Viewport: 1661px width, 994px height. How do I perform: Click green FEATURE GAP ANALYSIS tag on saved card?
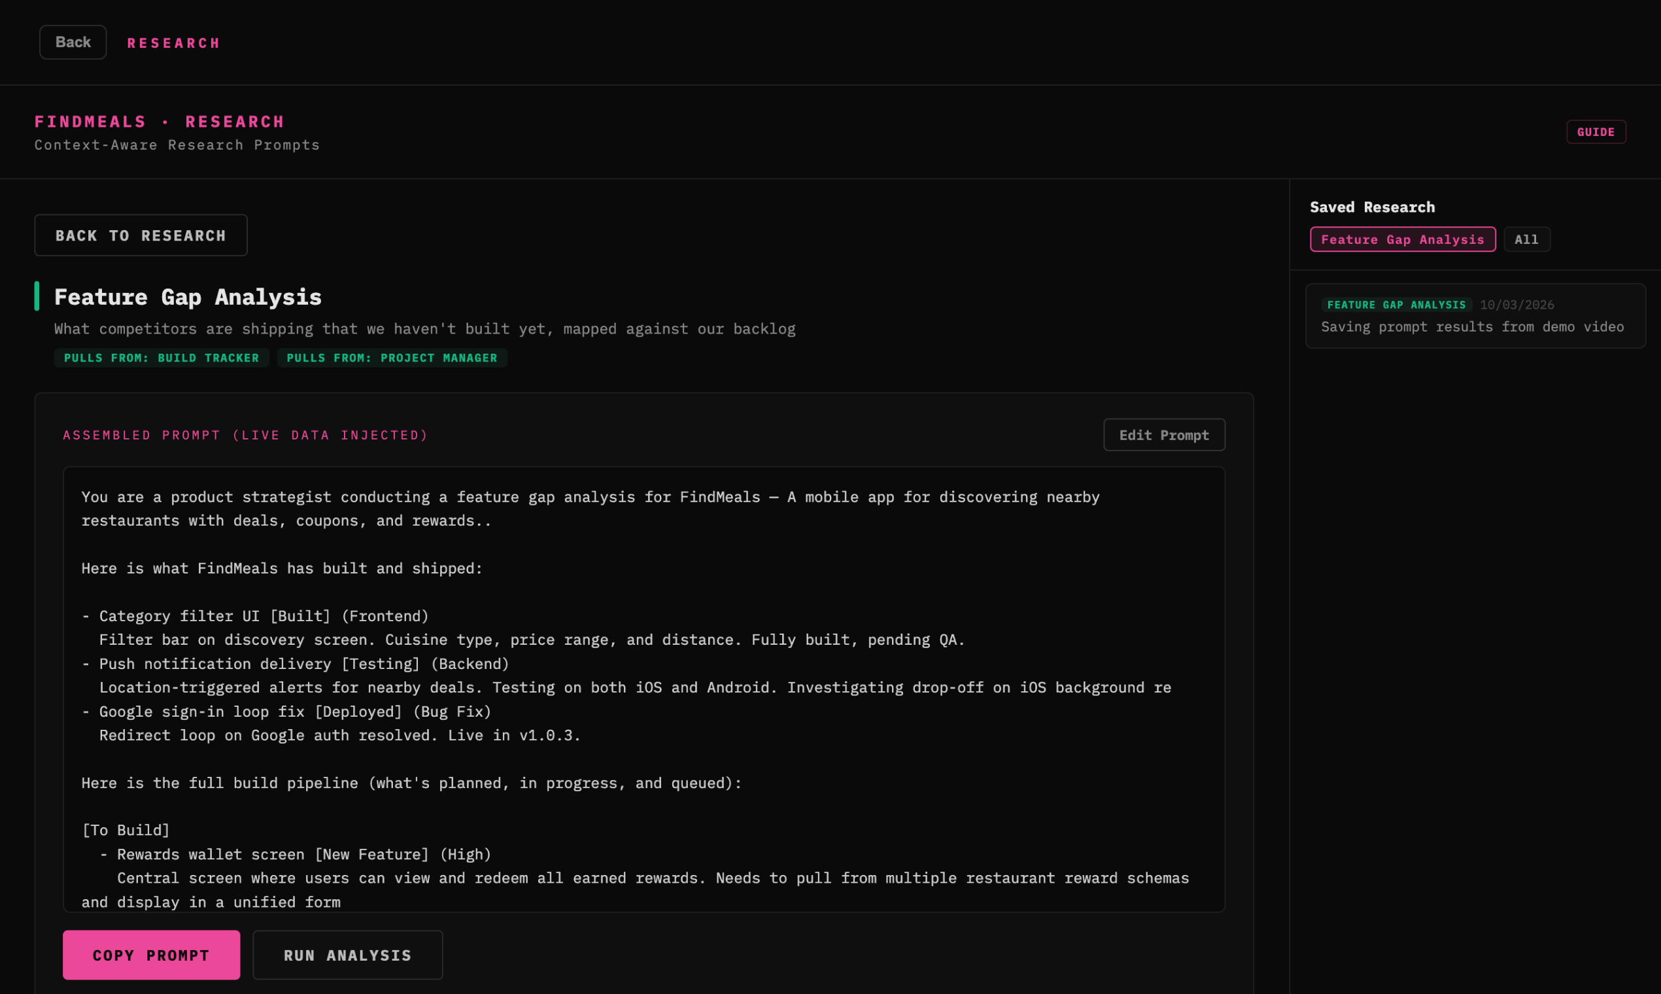[1396, 305]
